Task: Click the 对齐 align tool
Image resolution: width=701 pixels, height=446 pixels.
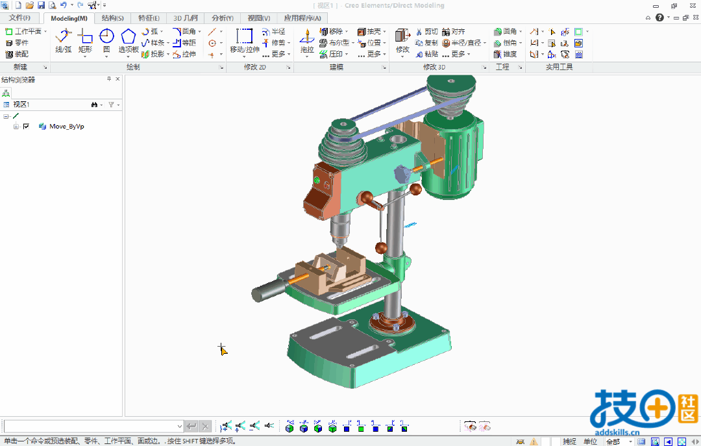Action: click(x=454, y=32)
